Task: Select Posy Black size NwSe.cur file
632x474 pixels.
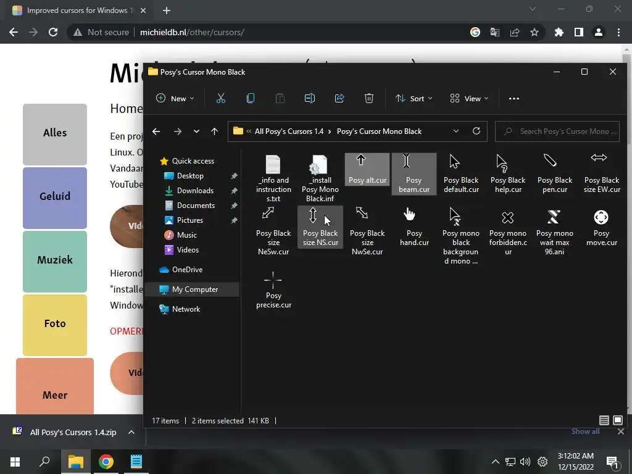Action: point(367,231)
